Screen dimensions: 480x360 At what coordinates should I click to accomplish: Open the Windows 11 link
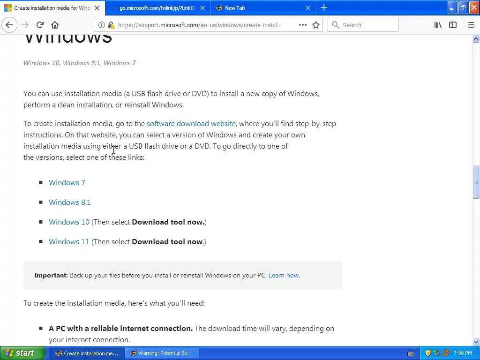click(69, 241)
